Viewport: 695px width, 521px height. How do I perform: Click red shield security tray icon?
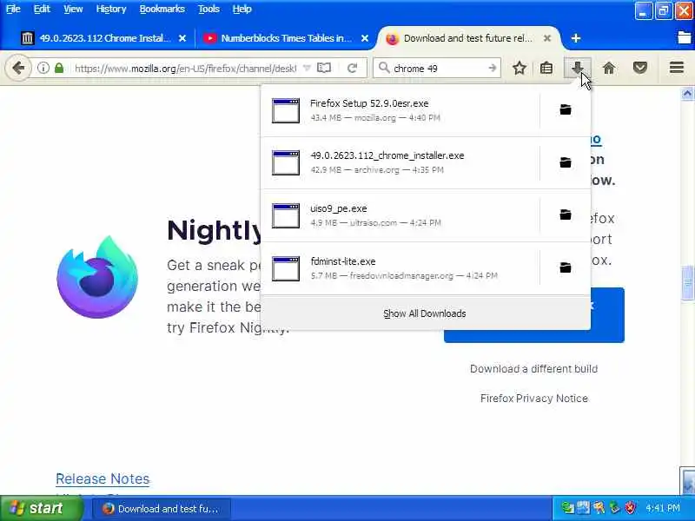[x=630, y=508]
